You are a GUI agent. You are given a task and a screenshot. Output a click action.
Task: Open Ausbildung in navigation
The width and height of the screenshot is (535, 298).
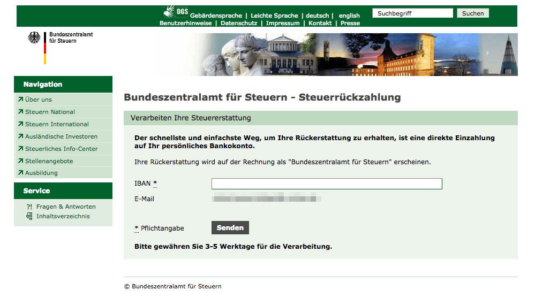coord(41,173)
